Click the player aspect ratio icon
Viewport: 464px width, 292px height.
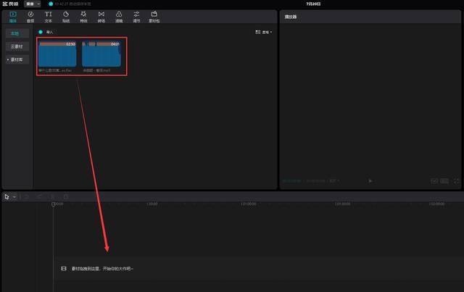pyautogui.click(x=434, y=180)
